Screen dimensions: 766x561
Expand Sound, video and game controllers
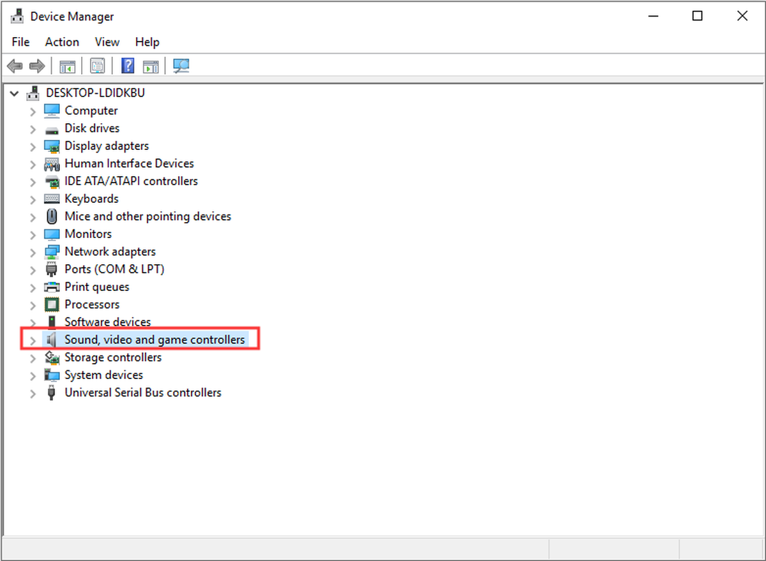tap(33, 340)
